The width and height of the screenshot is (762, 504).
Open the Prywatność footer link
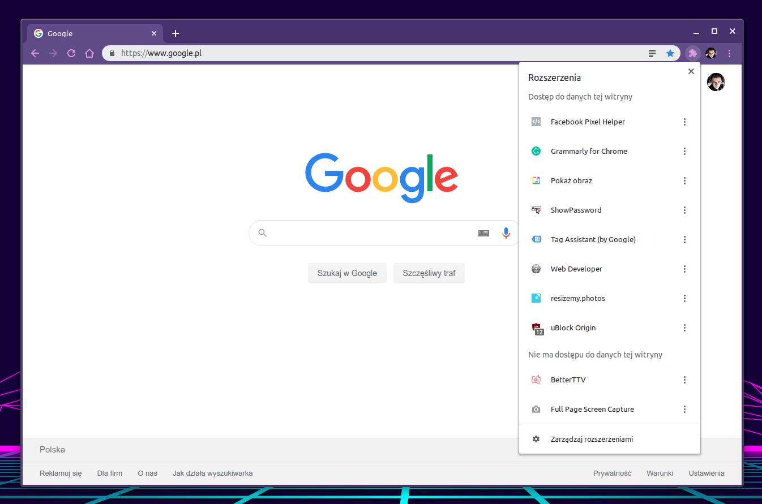click(612, 473)
